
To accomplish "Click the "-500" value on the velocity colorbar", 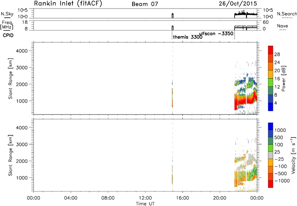I will point(280,173).
